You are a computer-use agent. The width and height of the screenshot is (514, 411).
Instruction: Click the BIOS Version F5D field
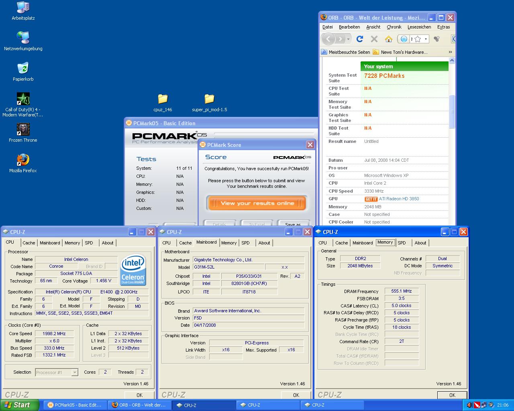point(249,318)
